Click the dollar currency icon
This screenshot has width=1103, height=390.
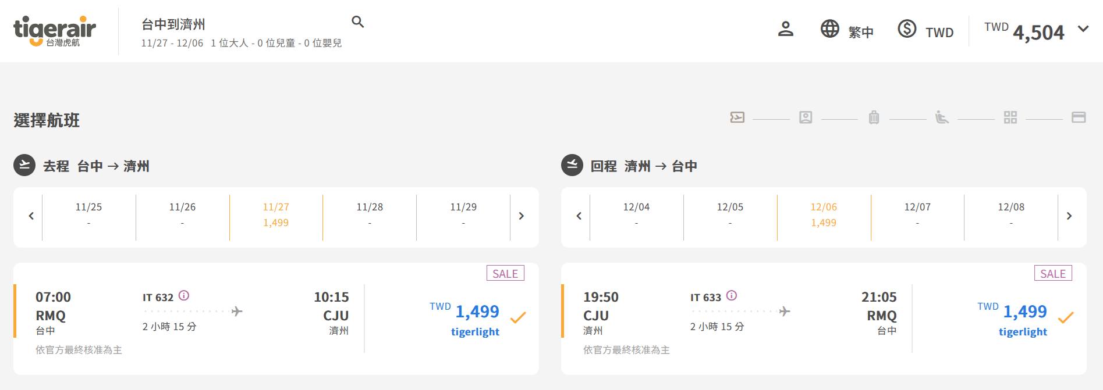(x=907, y=28)
